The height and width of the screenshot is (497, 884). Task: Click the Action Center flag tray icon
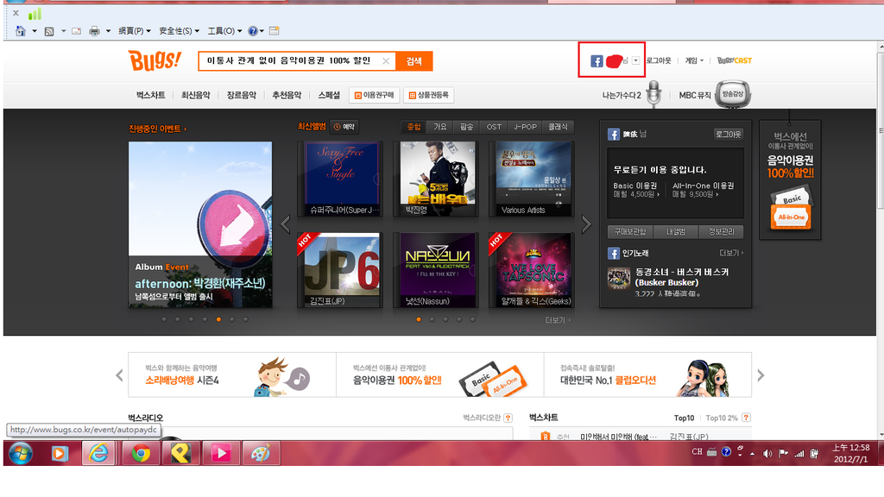(783, 453)
